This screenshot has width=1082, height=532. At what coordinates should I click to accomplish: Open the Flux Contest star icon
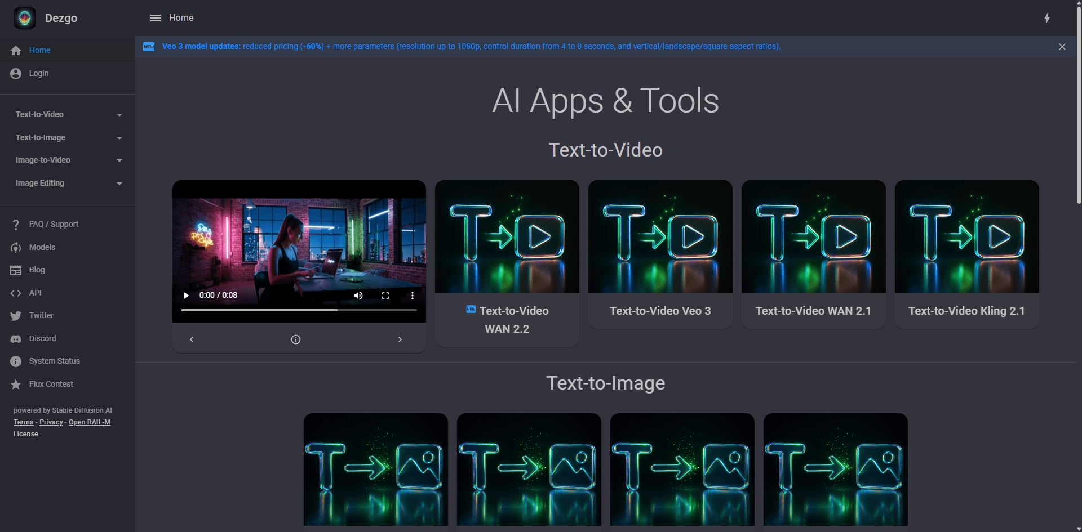(16, 385)
